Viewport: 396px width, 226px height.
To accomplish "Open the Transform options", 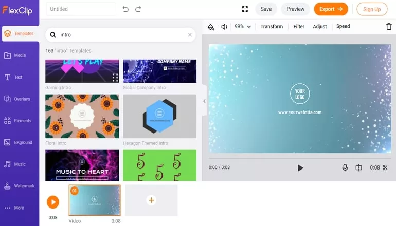I will coord(272,26).
